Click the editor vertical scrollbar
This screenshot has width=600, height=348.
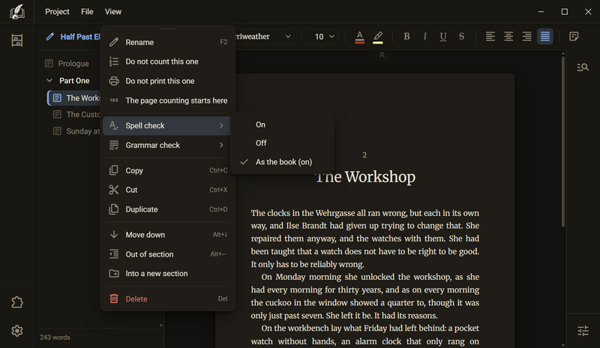tap(563, 142)
